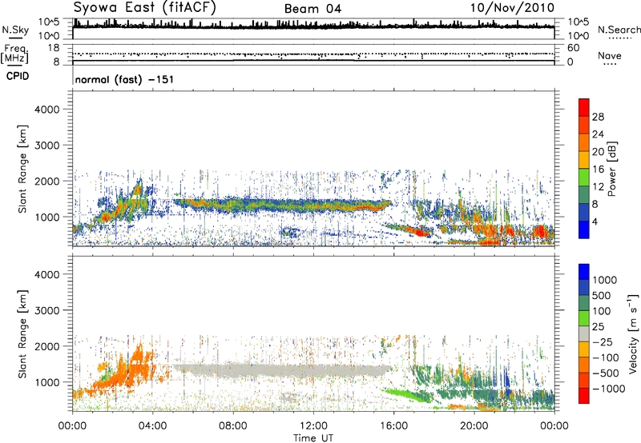Click 'Slant Range [km]' label of the velocity panel
The width and height of the screenshot is (641, 443).
pyautogui.click(x=23, y=333)
